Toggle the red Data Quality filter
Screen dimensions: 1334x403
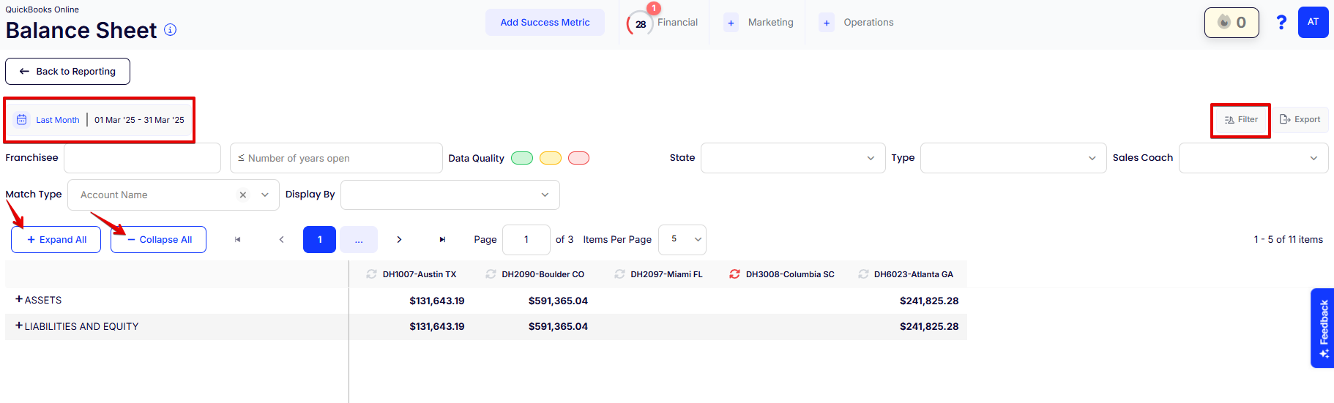coord(578,158)
